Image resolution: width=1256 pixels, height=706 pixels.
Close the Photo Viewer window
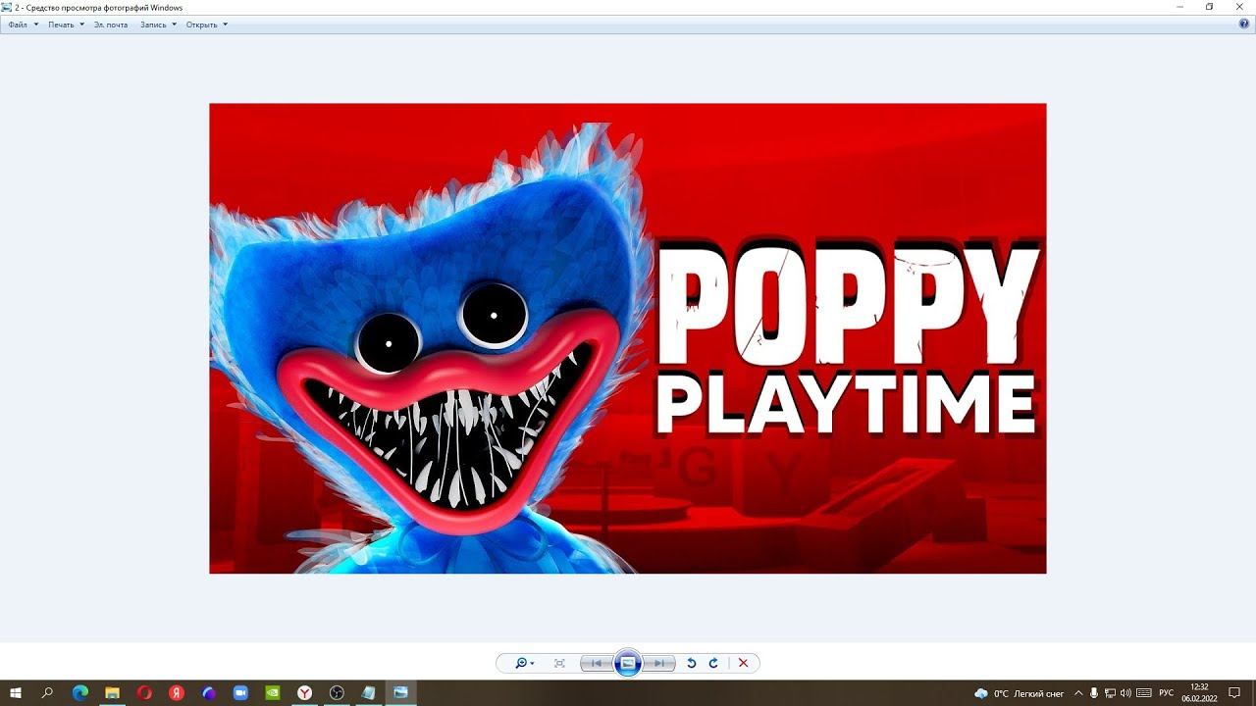coord(1240,7)
